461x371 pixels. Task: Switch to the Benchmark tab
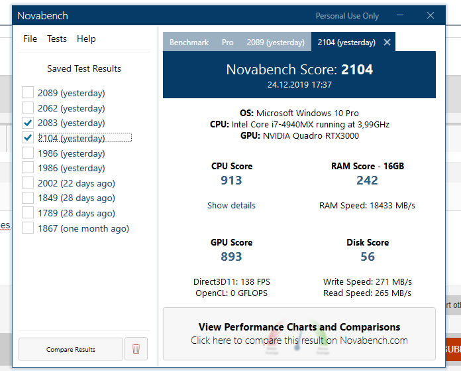click(x=189, y=42)
